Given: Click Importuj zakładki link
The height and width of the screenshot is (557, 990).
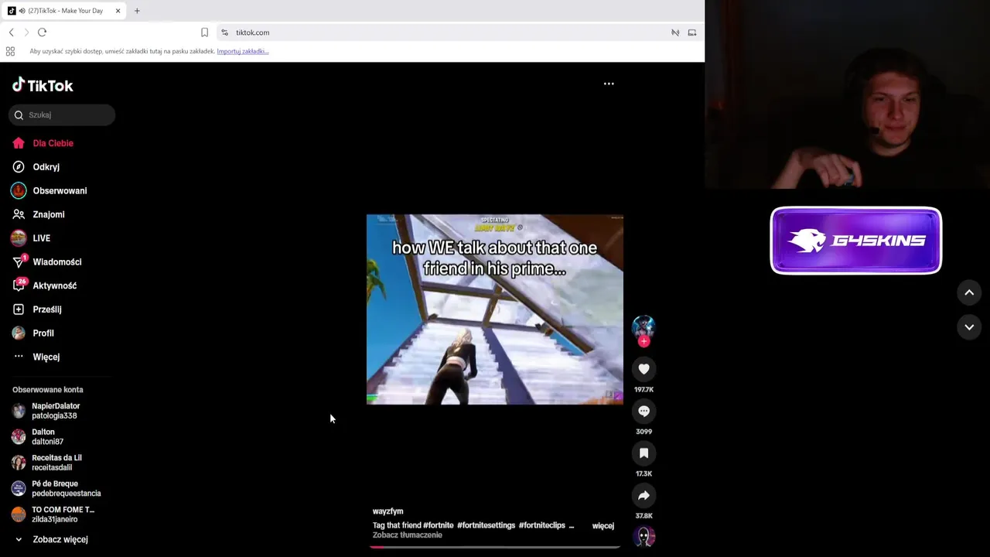Looking at the screenshot, I should pos(243,51).
